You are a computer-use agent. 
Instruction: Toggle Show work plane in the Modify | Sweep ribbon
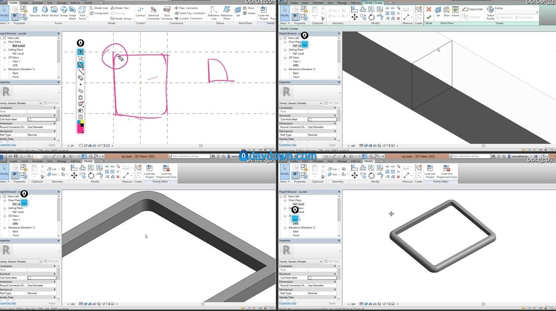point(447,11)
